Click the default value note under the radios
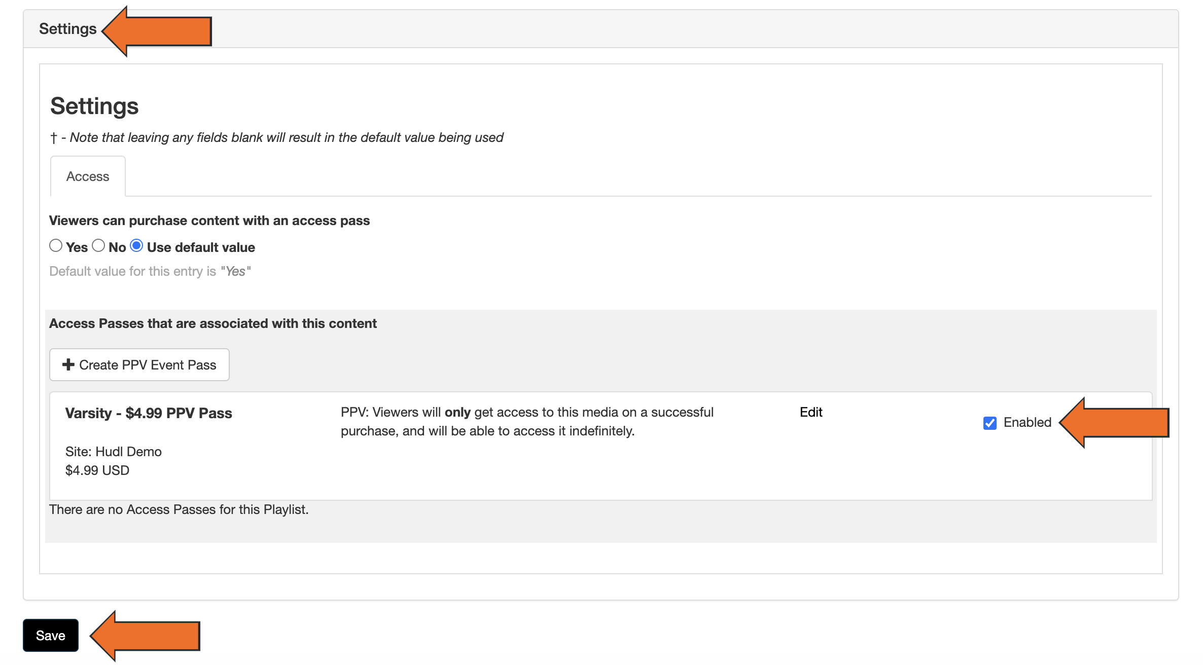The width and height of the screenshot is (1203, 665). (150, 271)
